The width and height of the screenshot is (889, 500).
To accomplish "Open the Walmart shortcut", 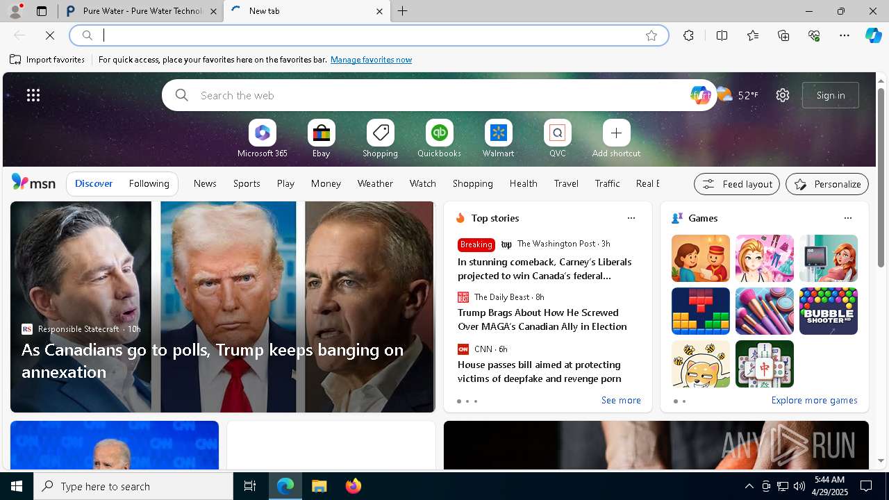I will click(499, 139).
